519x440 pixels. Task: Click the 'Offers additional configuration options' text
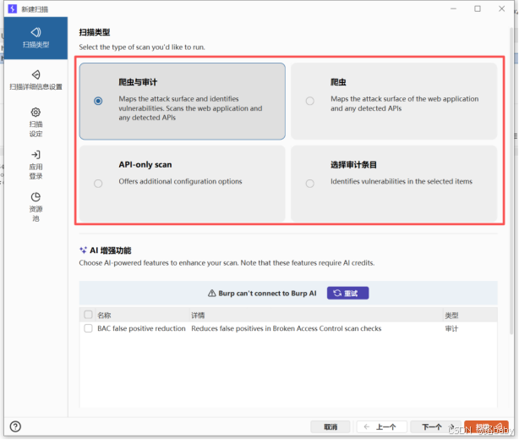coord(180,181)
